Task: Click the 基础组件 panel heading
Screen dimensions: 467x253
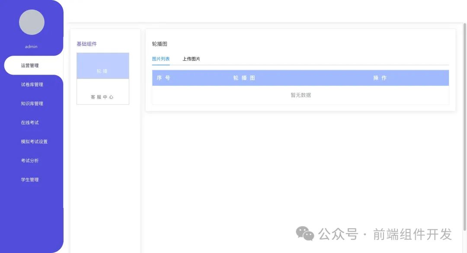Action: (86, 43)
